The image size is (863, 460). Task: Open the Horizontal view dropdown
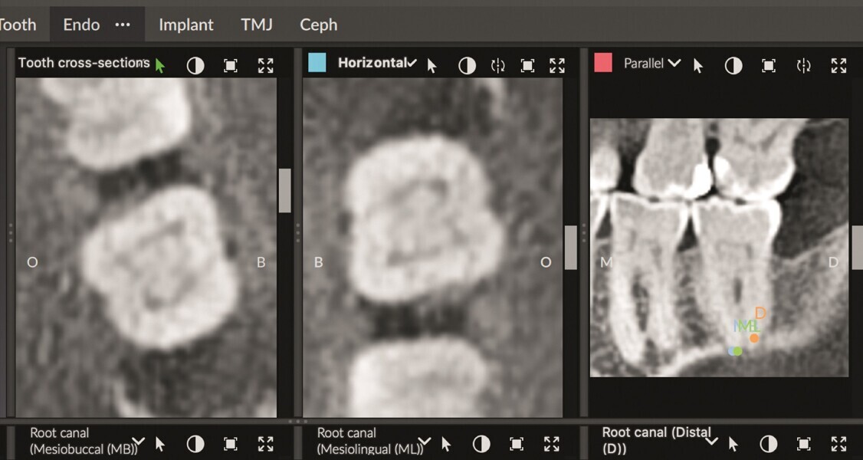click(x=412, y=63)
